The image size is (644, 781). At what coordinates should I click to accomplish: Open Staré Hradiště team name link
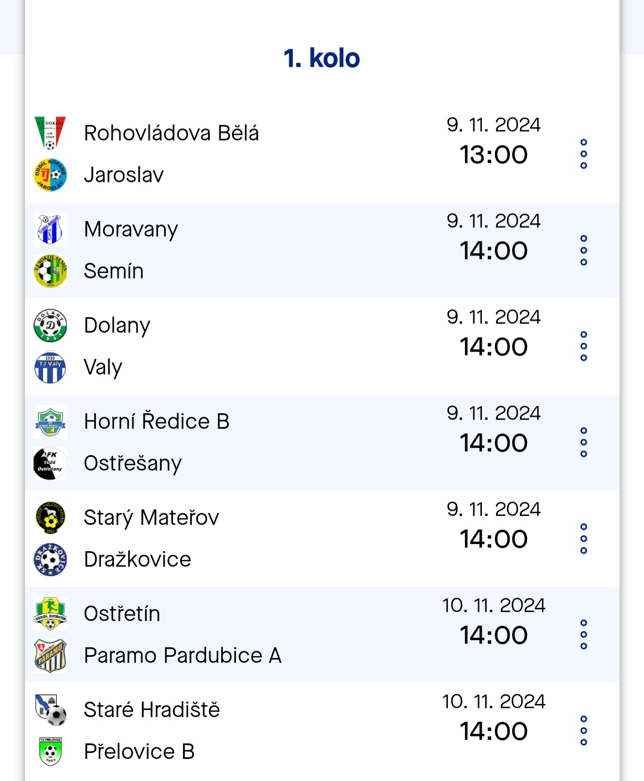tap(152, 710)
